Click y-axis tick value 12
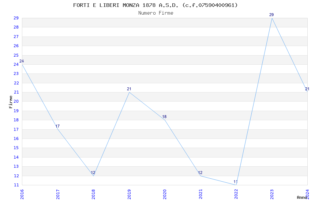Viewport: 311px width, 201px height. pyautogui.click(x=16, y=176)
